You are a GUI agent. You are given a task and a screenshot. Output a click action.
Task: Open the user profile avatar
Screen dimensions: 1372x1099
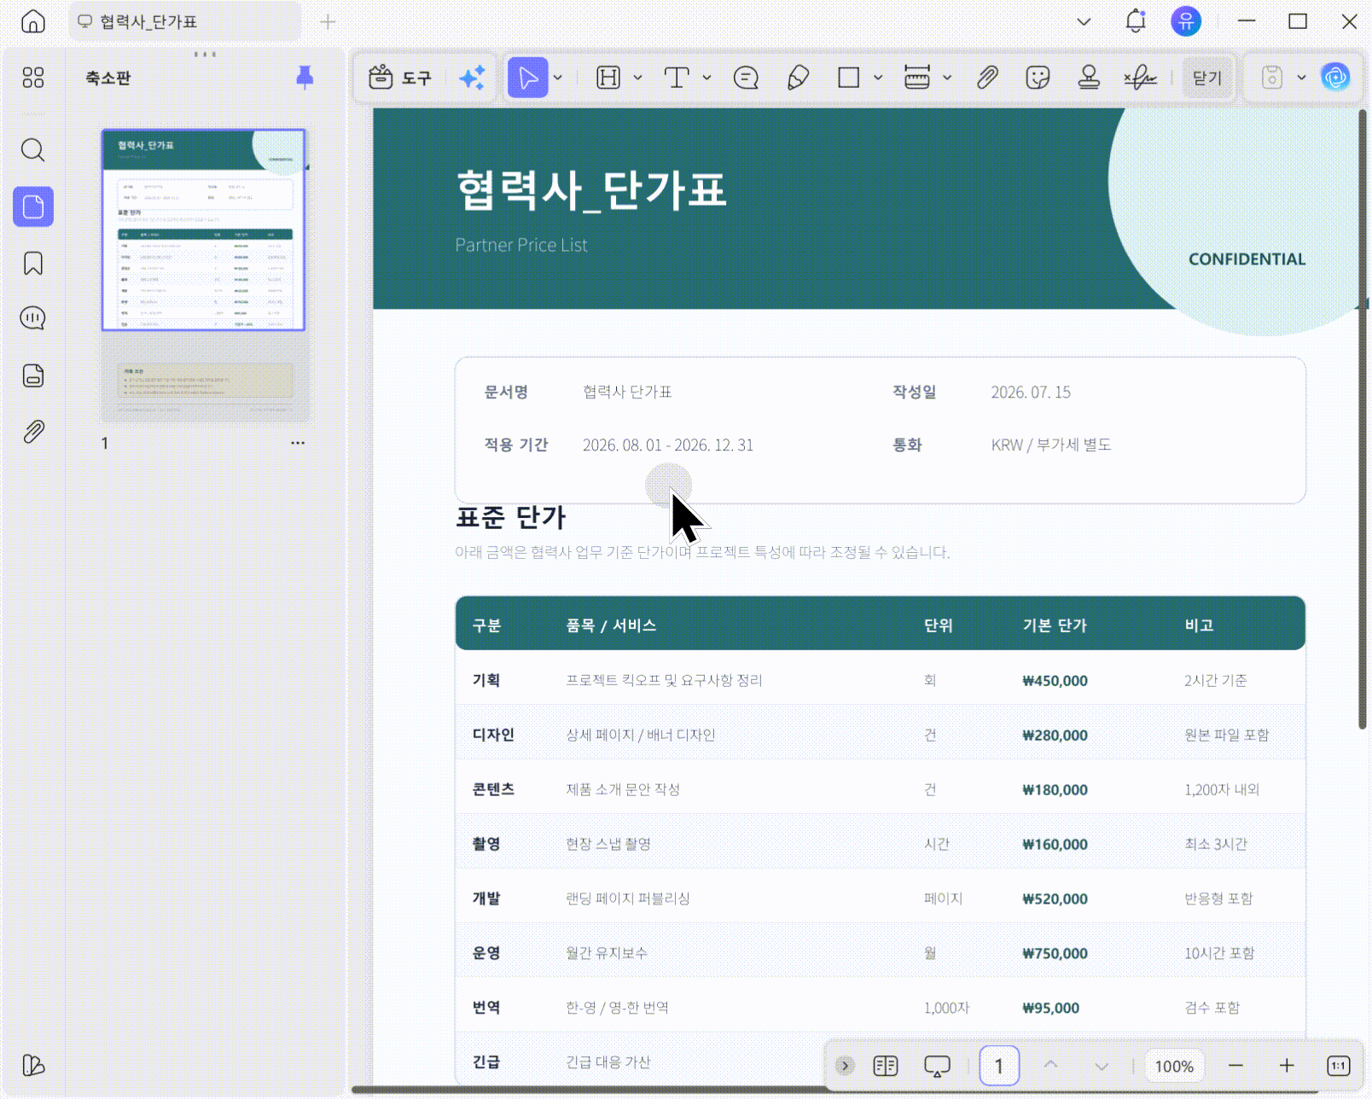click(x=1186, y=21)
